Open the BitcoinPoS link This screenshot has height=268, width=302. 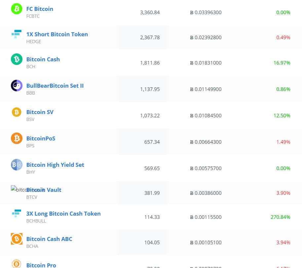tap(41, 138)
